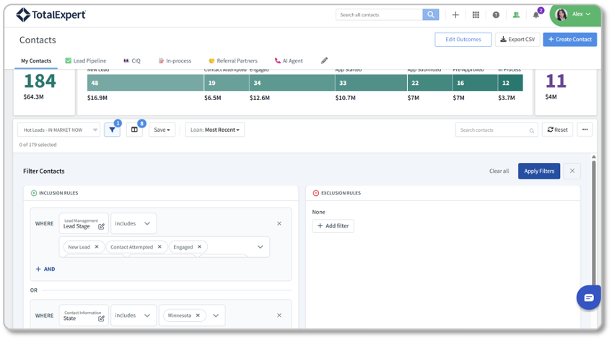Screen dimensions: 612x340
Task: Open the apps grid icon
Action: point(476,15)
